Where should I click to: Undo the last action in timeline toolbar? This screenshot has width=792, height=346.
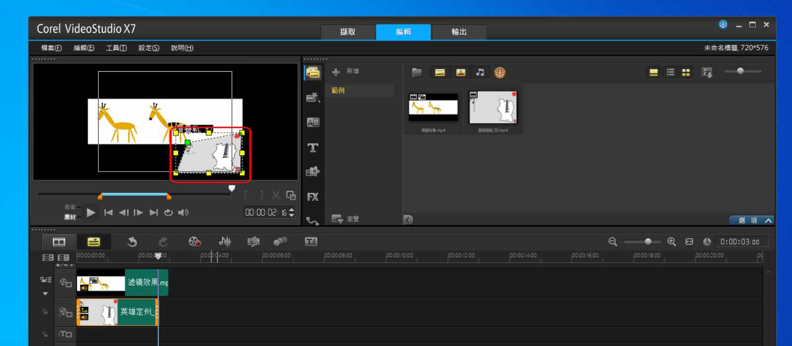coord(132,242)
